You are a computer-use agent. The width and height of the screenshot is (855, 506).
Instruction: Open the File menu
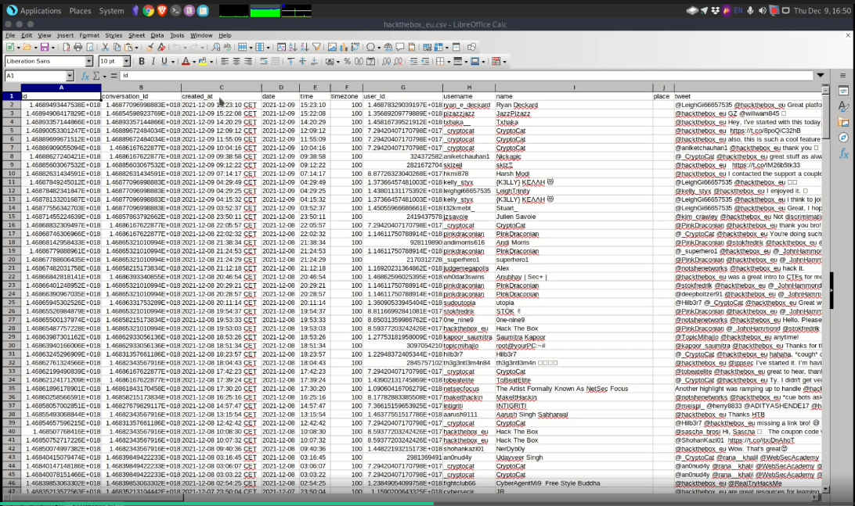10,35
